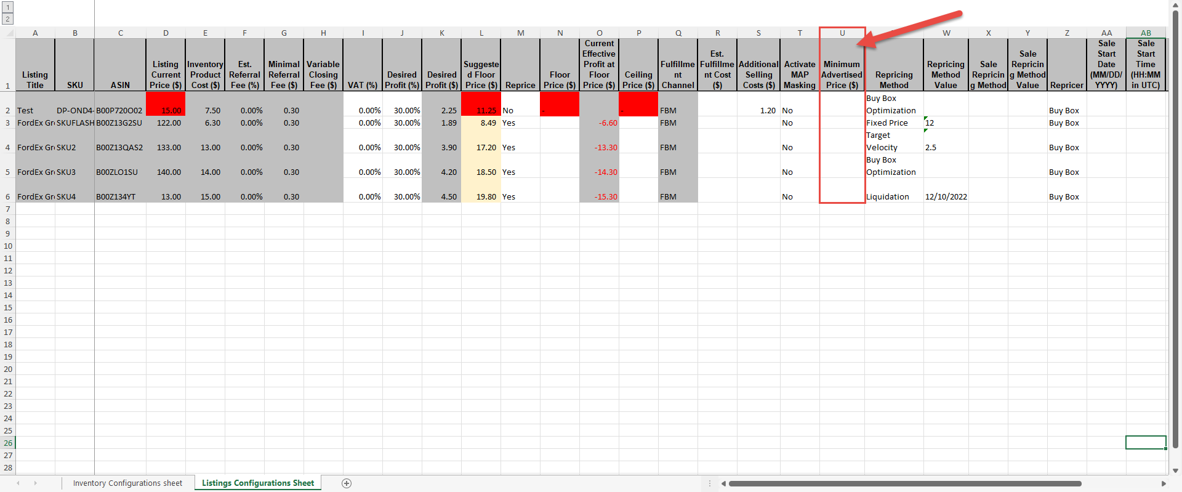Viewport: 1182px width, 492px height.
Task: Click the SKU header cell
Action: (74, 65)
